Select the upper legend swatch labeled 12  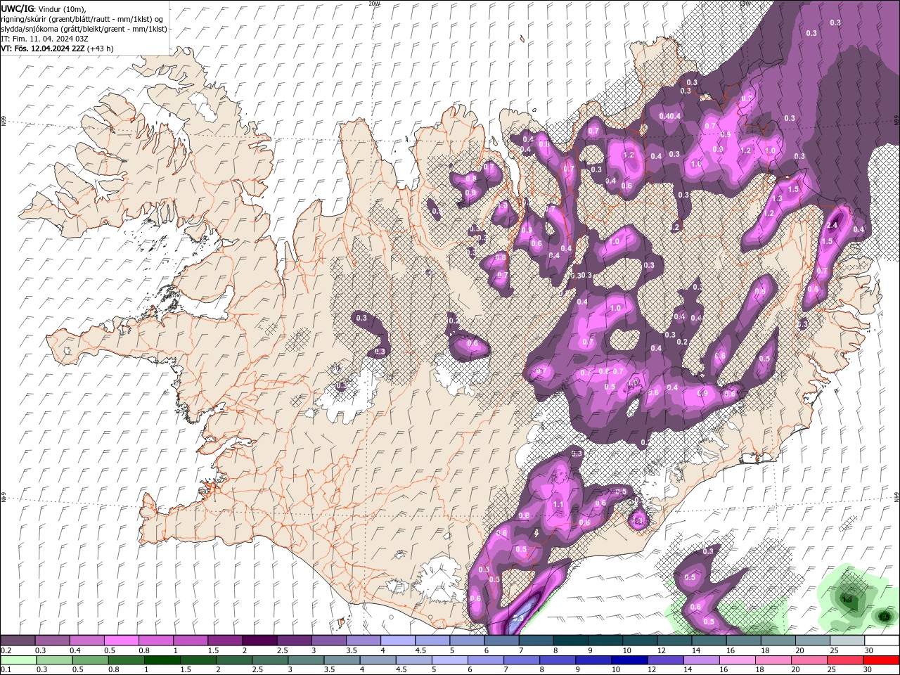(x=673, y=640)
